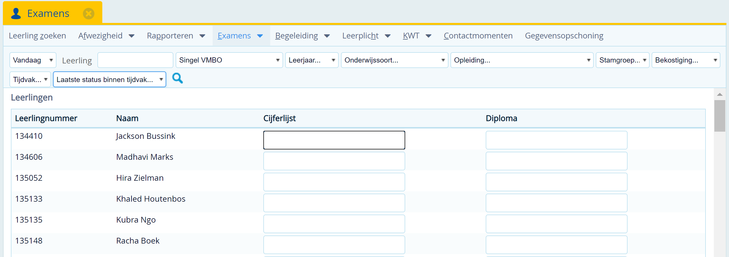The width and height of the screenshot is (729, 257).
Task: Expand the Rapporteren menu
Action: 176,36
